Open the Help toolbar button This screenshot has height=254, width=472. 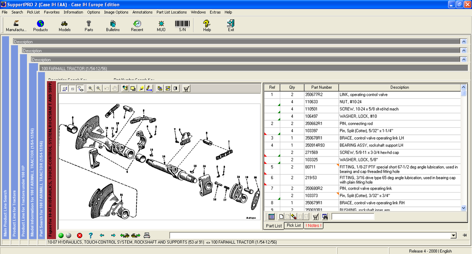207,26
